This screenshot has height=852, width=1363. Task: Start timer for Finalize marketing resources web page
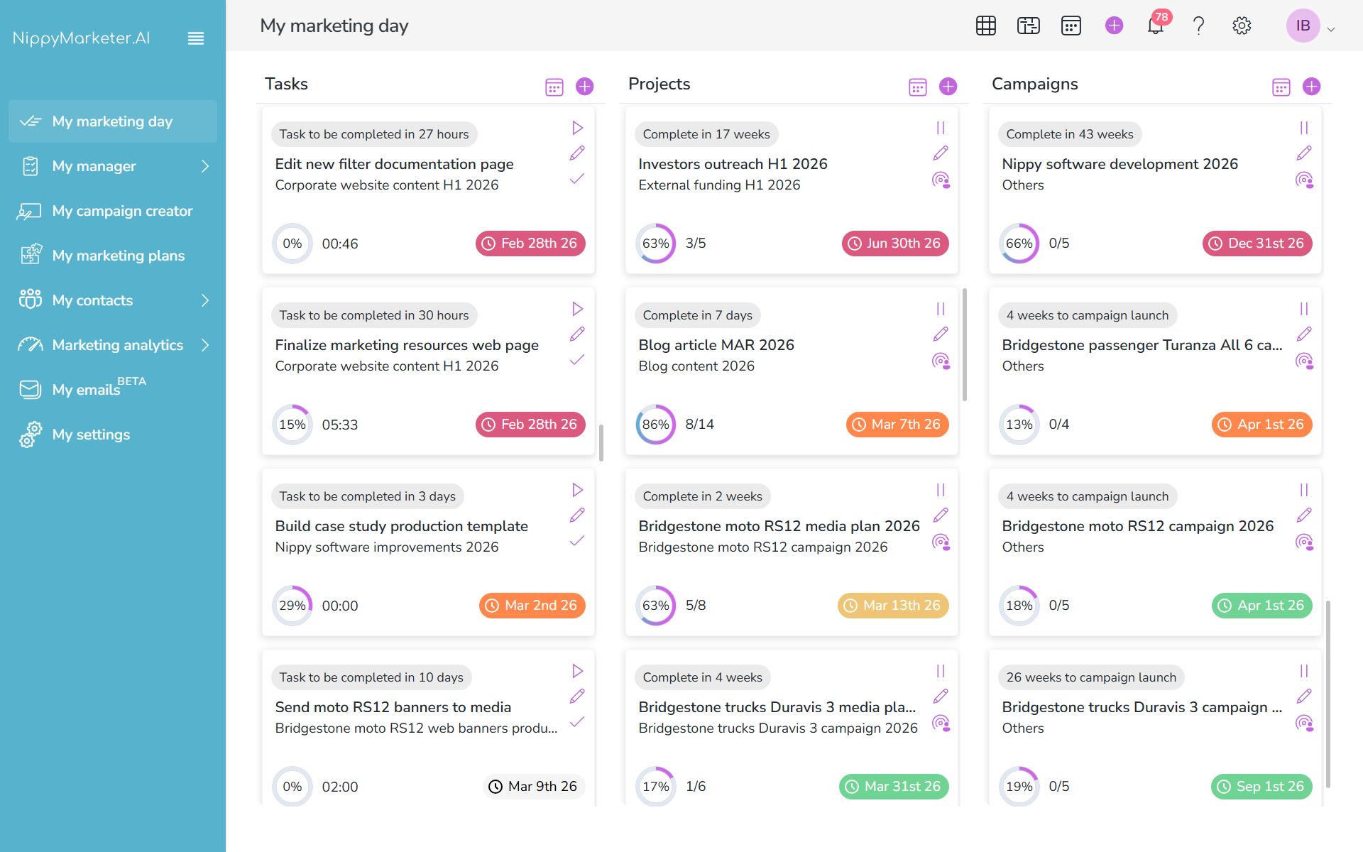tap(577, 309)
